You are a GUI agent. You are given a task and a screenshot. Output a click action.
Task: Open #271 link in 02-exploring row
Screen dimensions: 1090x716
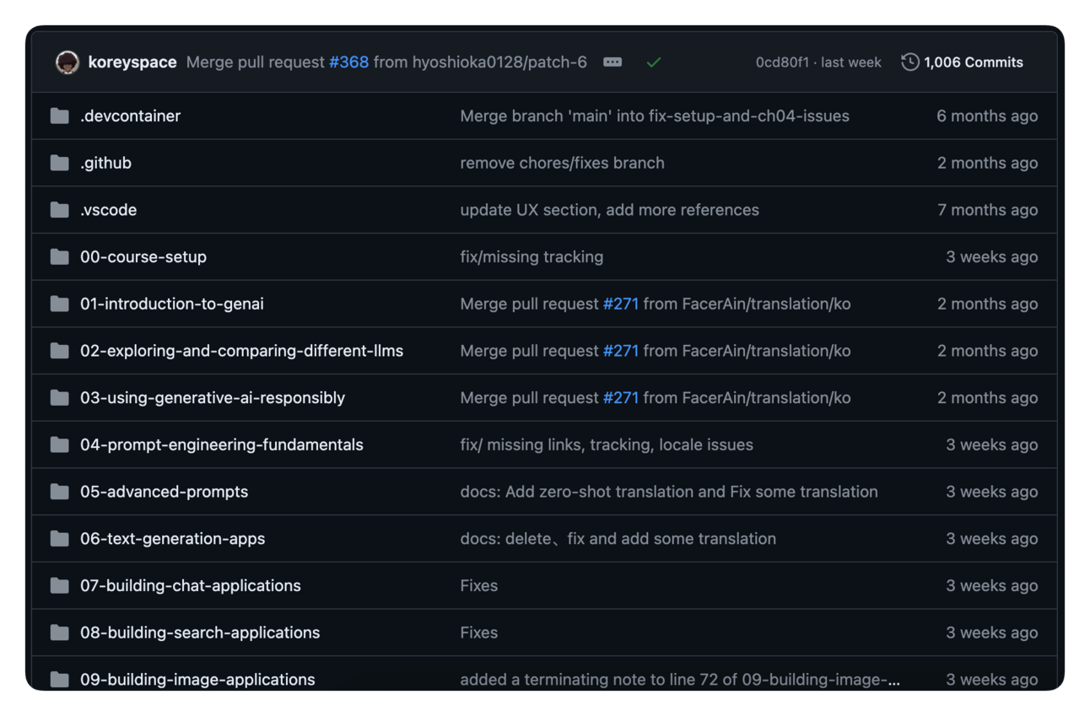620,351
